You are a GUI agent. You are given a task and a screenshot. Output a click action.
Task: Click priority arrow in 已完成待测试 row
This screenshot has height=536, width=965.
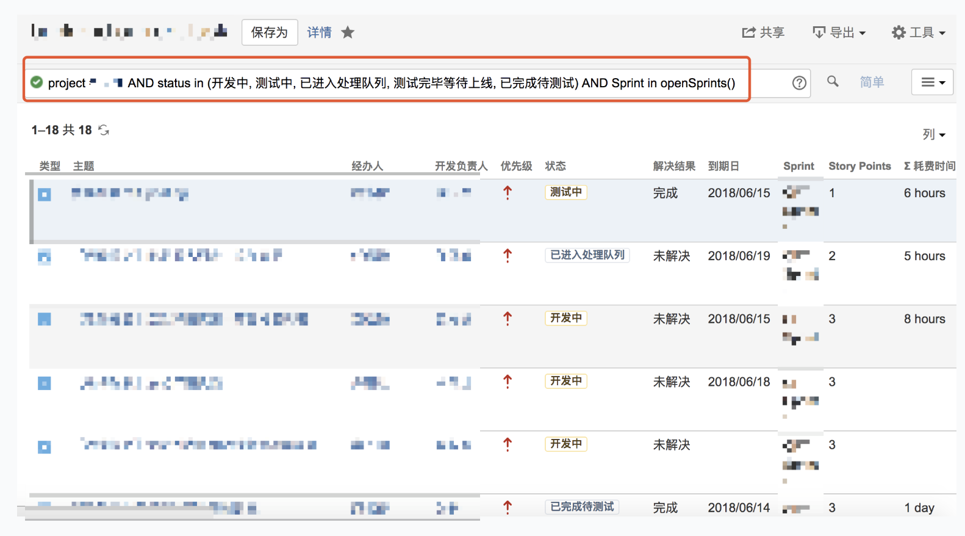point(508,507)
